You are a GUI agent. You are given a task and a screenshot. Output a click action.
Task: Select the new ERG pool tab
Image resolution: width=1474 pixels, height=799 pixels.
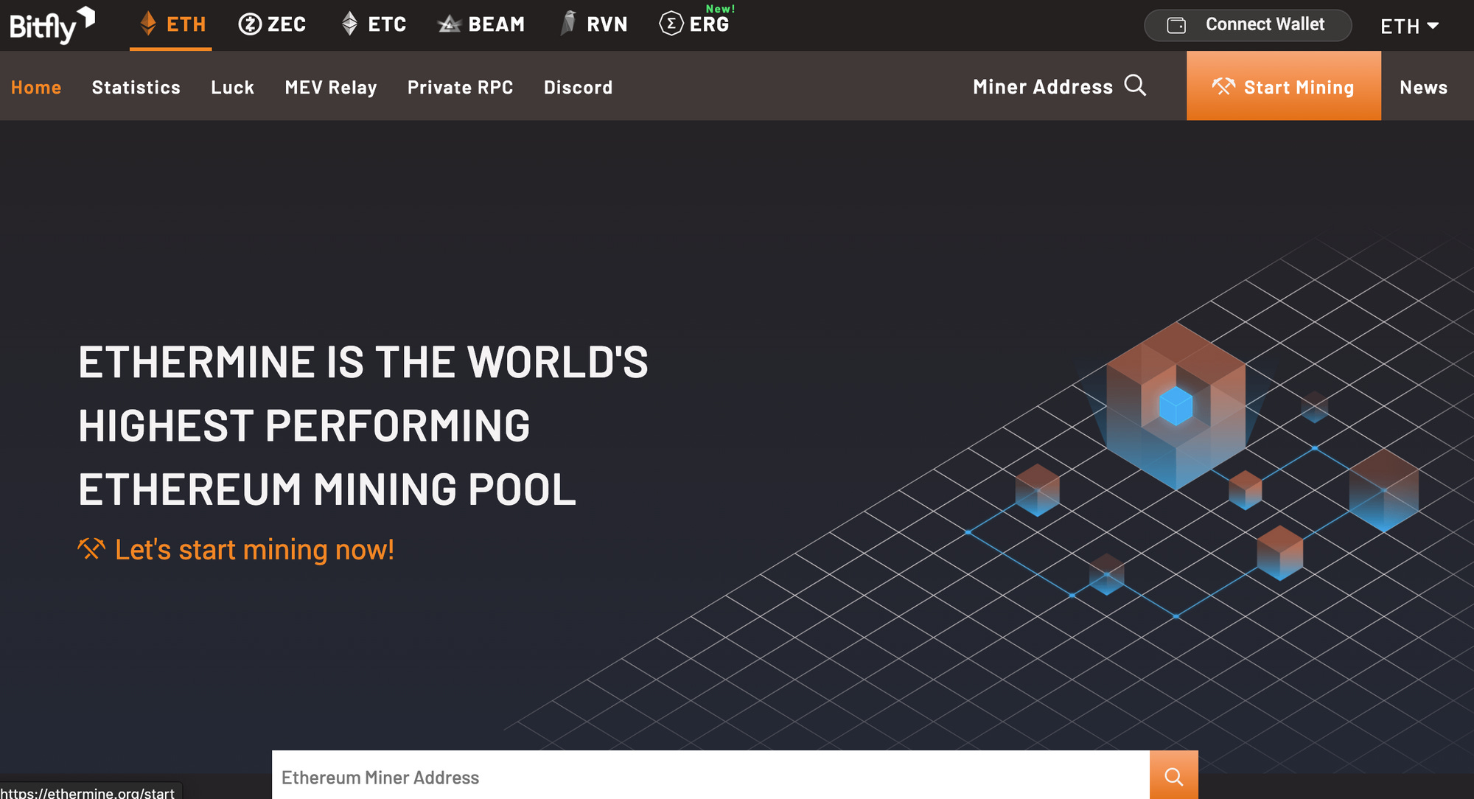click(x=696, y=22)
